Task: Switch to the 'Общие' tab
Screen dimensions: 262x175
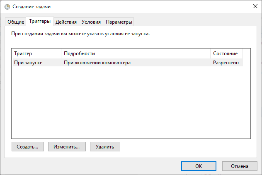Action: (16, 22)
